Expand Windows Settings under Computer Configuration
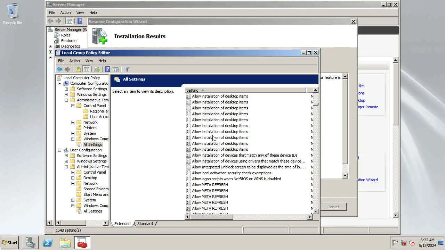 (x=66, y=94)
